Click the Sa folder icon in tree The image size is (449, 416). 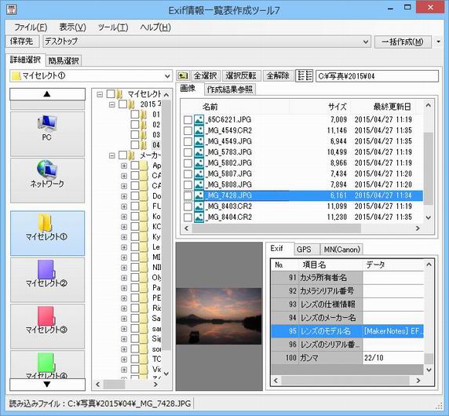[x=144, y=319]
